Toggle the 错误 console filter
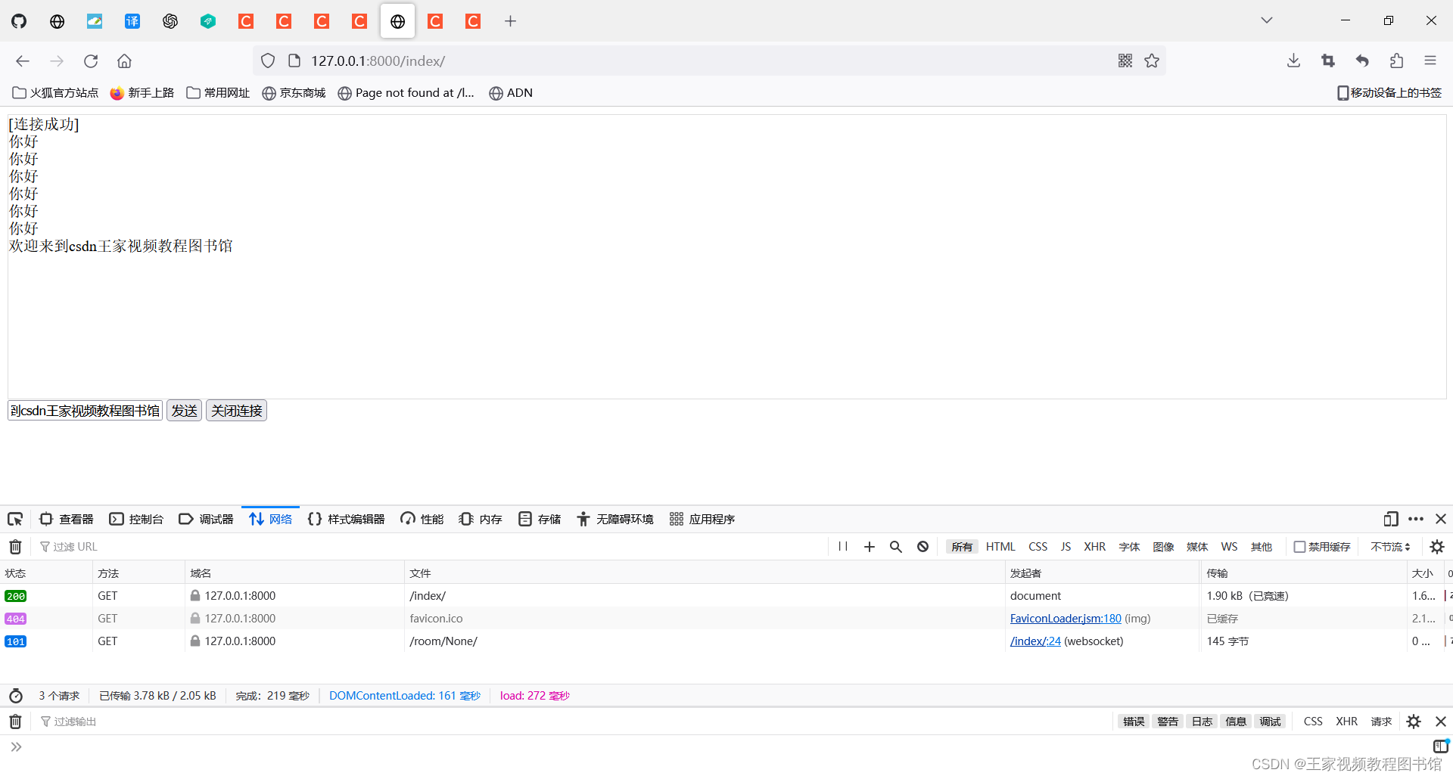This screenshot has width=1453, height=779. 1133,721
